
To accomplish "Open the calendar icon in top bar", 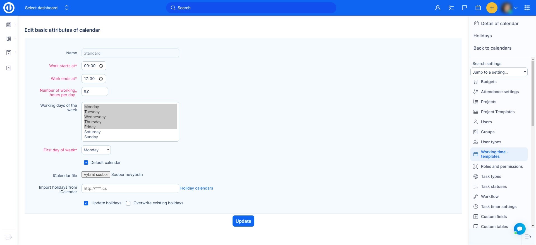I will click(478, 8).
